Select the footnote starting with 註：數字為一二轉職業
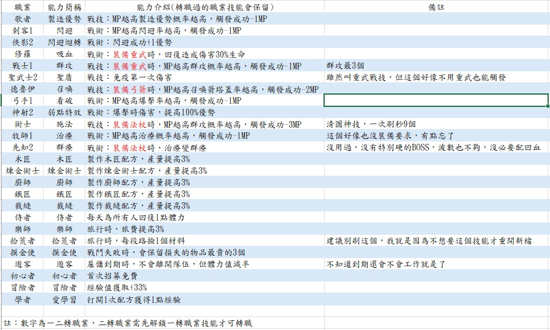550x330 pixels. (x=163, y=323)
